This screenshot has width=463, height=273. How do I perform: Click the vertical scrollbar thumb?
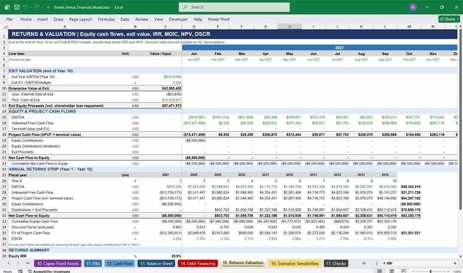click(460, 119)
